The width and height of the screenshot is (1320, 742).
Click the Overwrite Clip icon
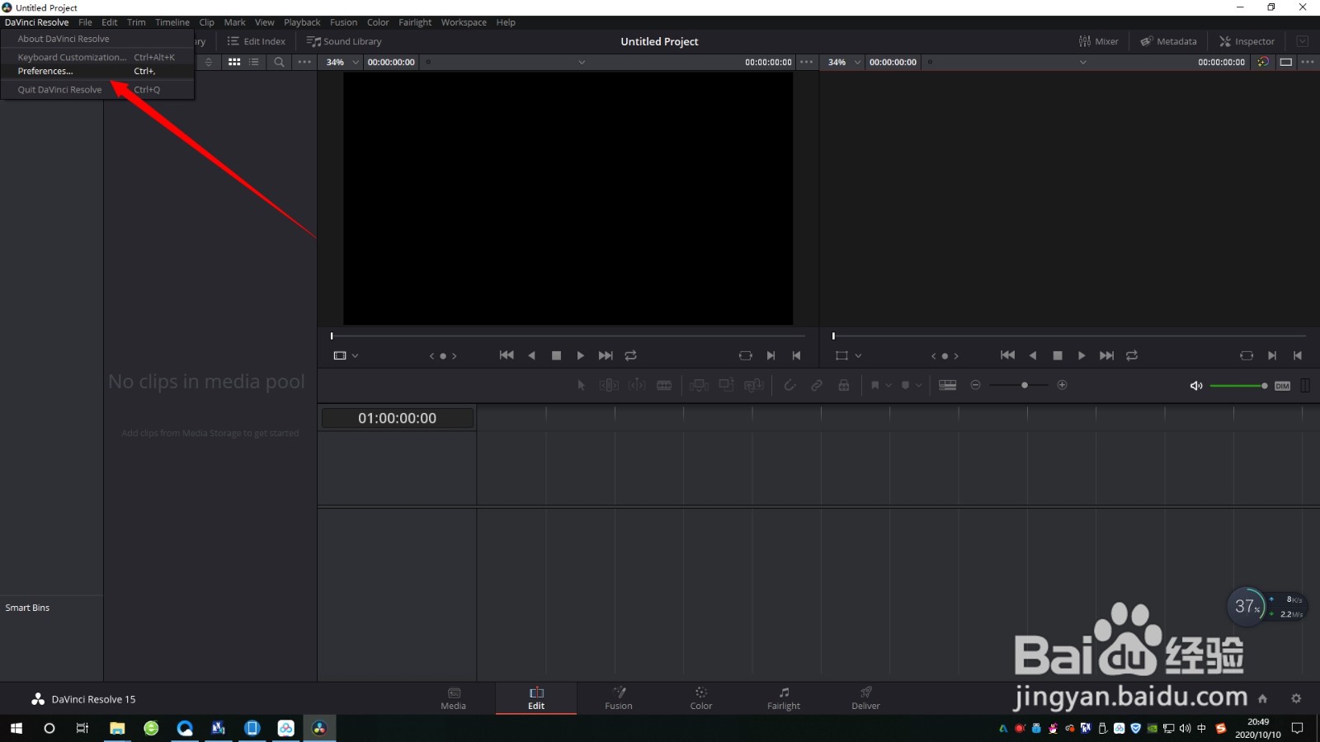726,385
